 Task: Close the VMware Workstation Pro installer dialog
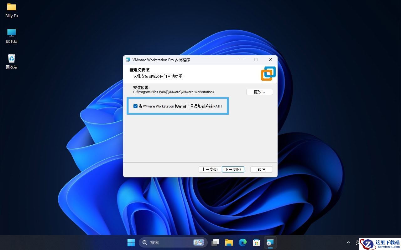tap(270, 60)
